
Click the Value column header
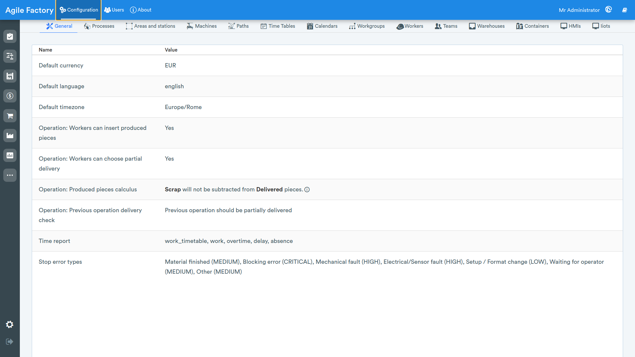[x=171, y=50]
